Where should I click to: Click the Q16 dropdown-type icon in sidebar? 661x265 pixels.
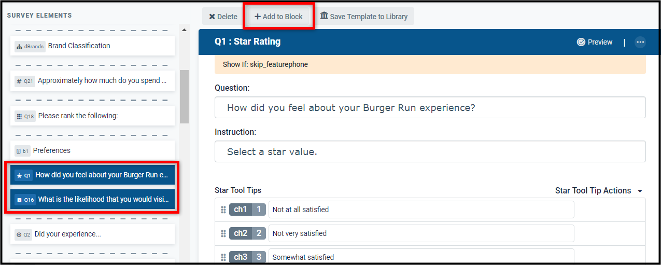[19, 200]
